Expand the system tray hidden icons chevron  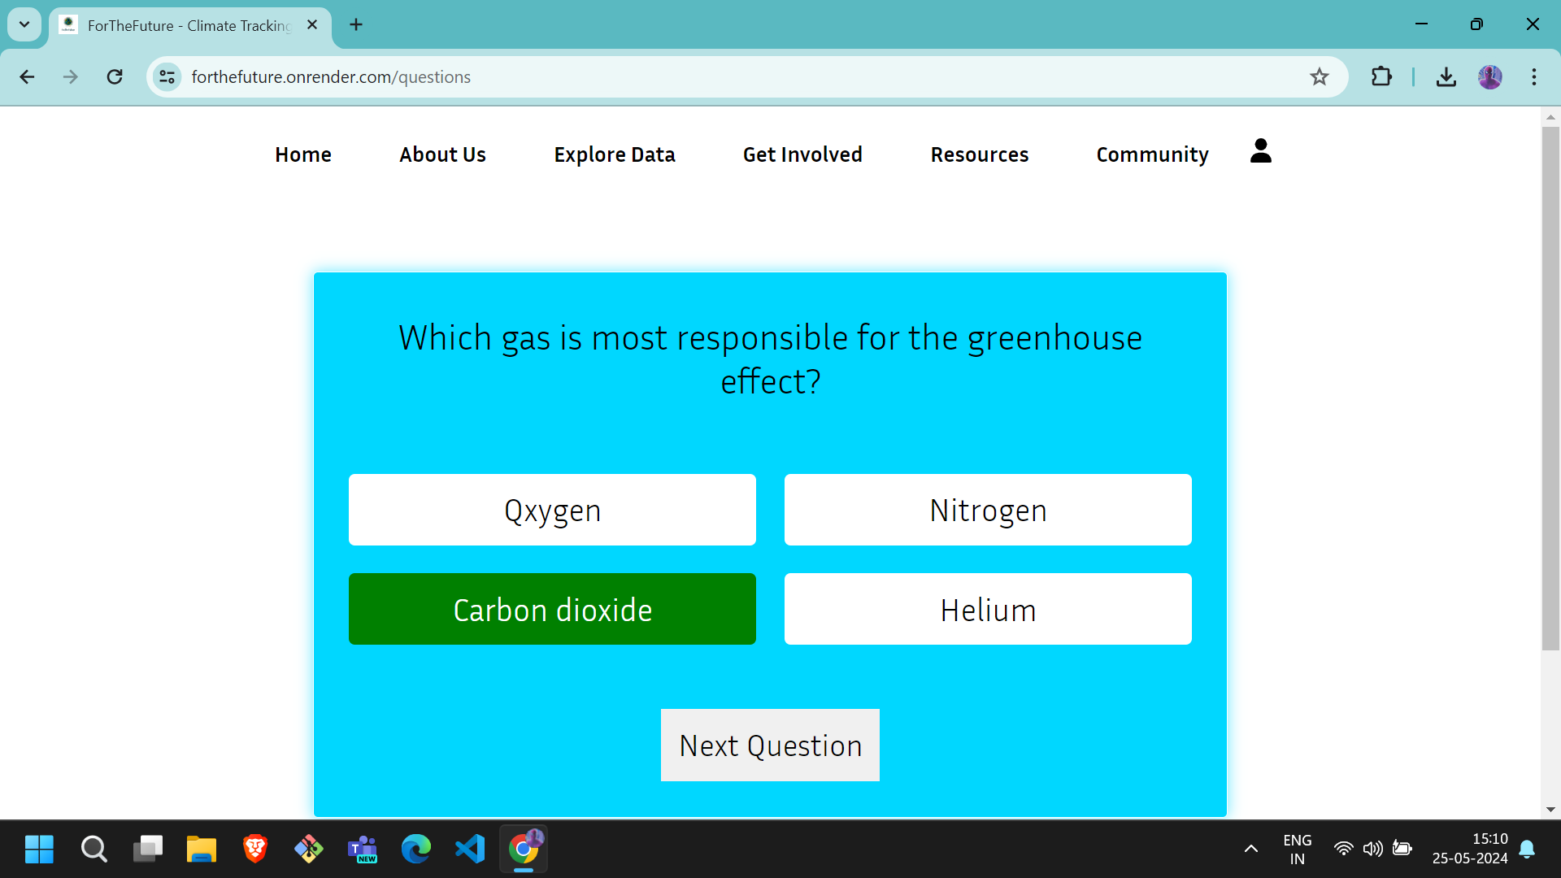(1251, 850)
